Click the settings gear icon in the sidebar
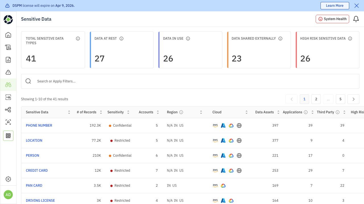Viewport: 364px width, 204px height. click(x=8, y=179)
